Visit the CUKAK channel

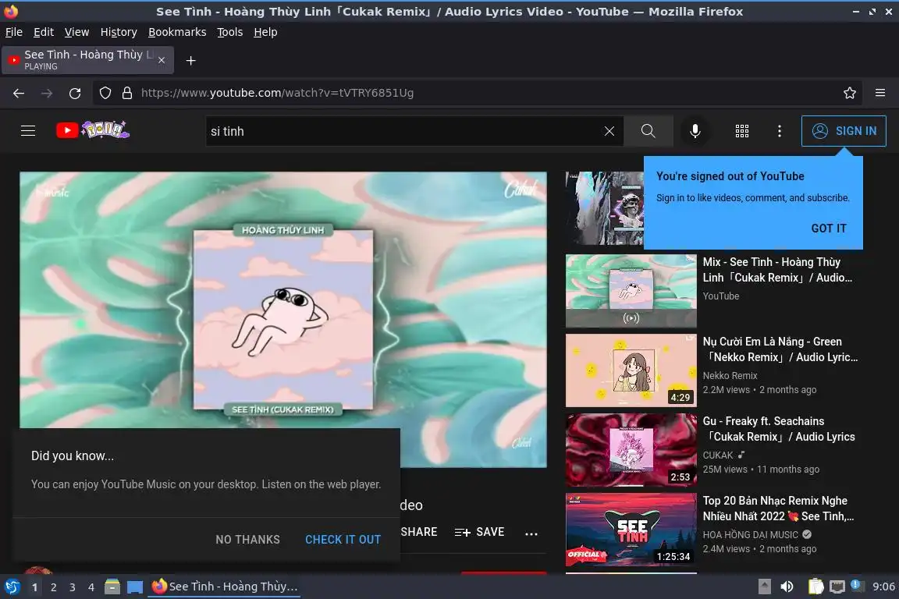tap(718, 455)
